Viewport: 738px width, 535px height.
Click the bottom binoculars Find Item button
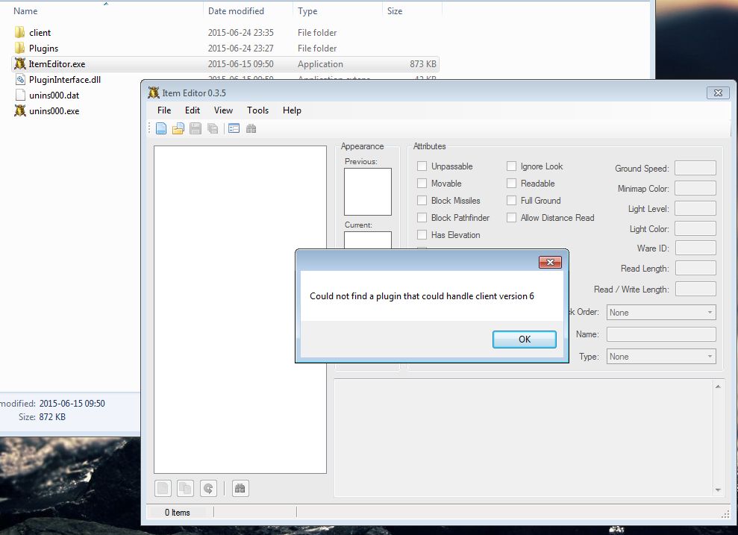[x=240, y=489]
